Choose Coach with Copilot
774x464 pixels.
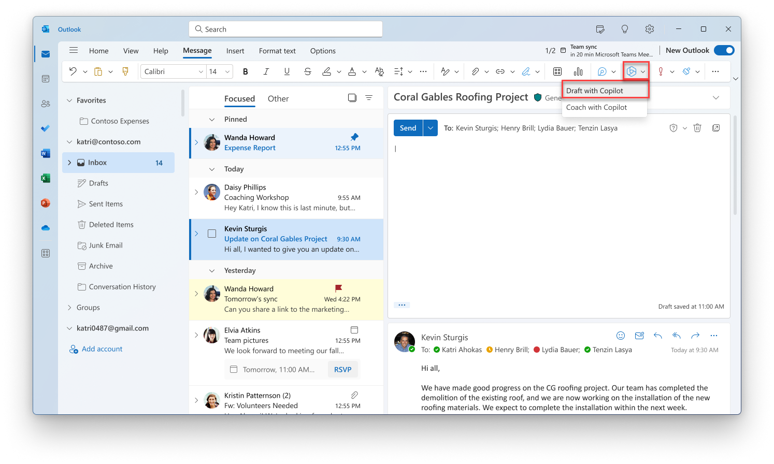pyautogui.click(x=605, y=107)
